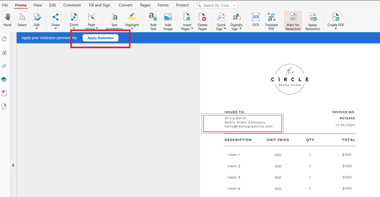Switch to the Comment tab
Viewport: 380px width, 197px height.
coord(72,5)
